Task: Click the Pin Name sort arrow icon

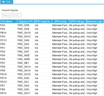Action: [14, 21]
